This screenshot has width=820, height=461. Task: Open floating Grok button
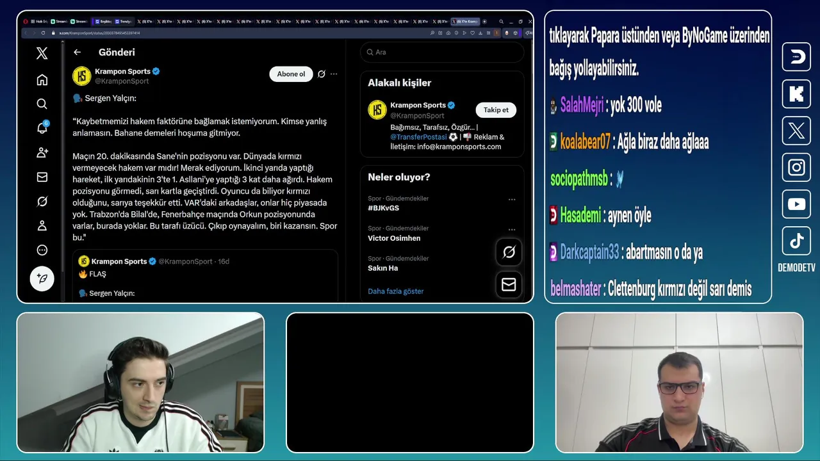[x=509, y=252]
